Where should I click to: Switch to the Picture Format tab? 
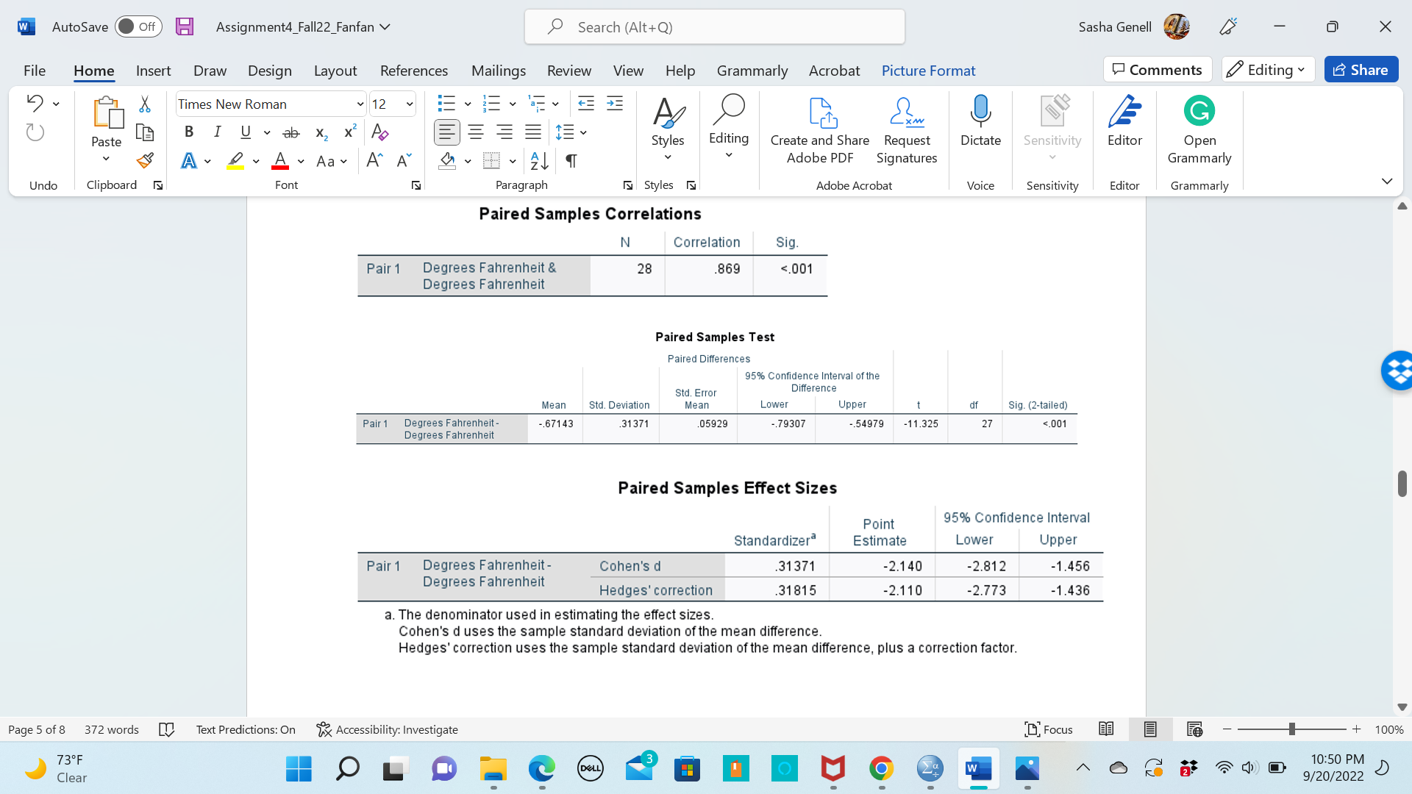[x=928, y=71]
